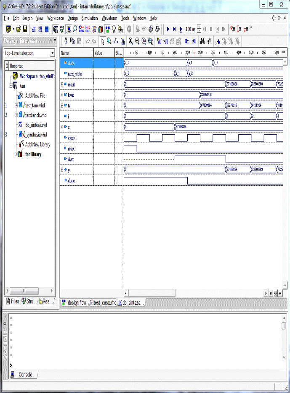Select the clock signal row
Screen dimensions: 290x393
pos(71,138)
